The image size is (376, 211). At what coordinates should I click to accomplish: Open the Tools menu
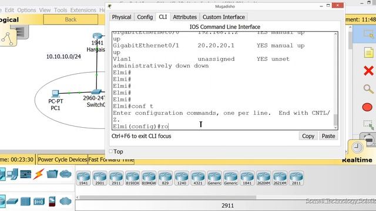tap(61, 10)
